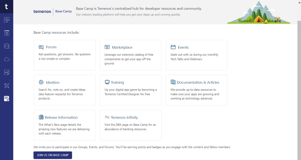
Task: Open the Marketplace resource card
Action: tap(131, 55)
